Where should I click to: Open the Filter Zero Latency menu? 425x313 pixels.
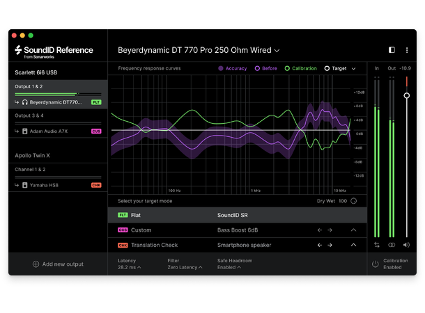click(185, 267)
